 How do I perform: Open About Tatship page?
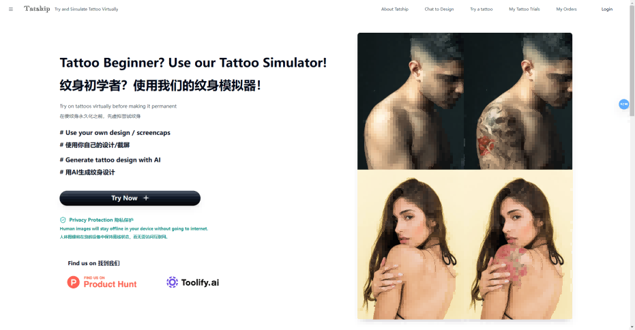(x=394, y=9)
